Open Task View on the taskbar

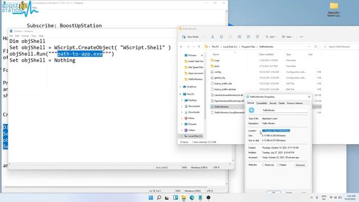coord(167,198)
